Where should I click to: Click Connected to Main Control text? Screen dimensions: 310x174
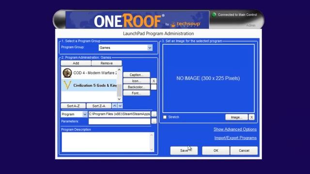237,14
